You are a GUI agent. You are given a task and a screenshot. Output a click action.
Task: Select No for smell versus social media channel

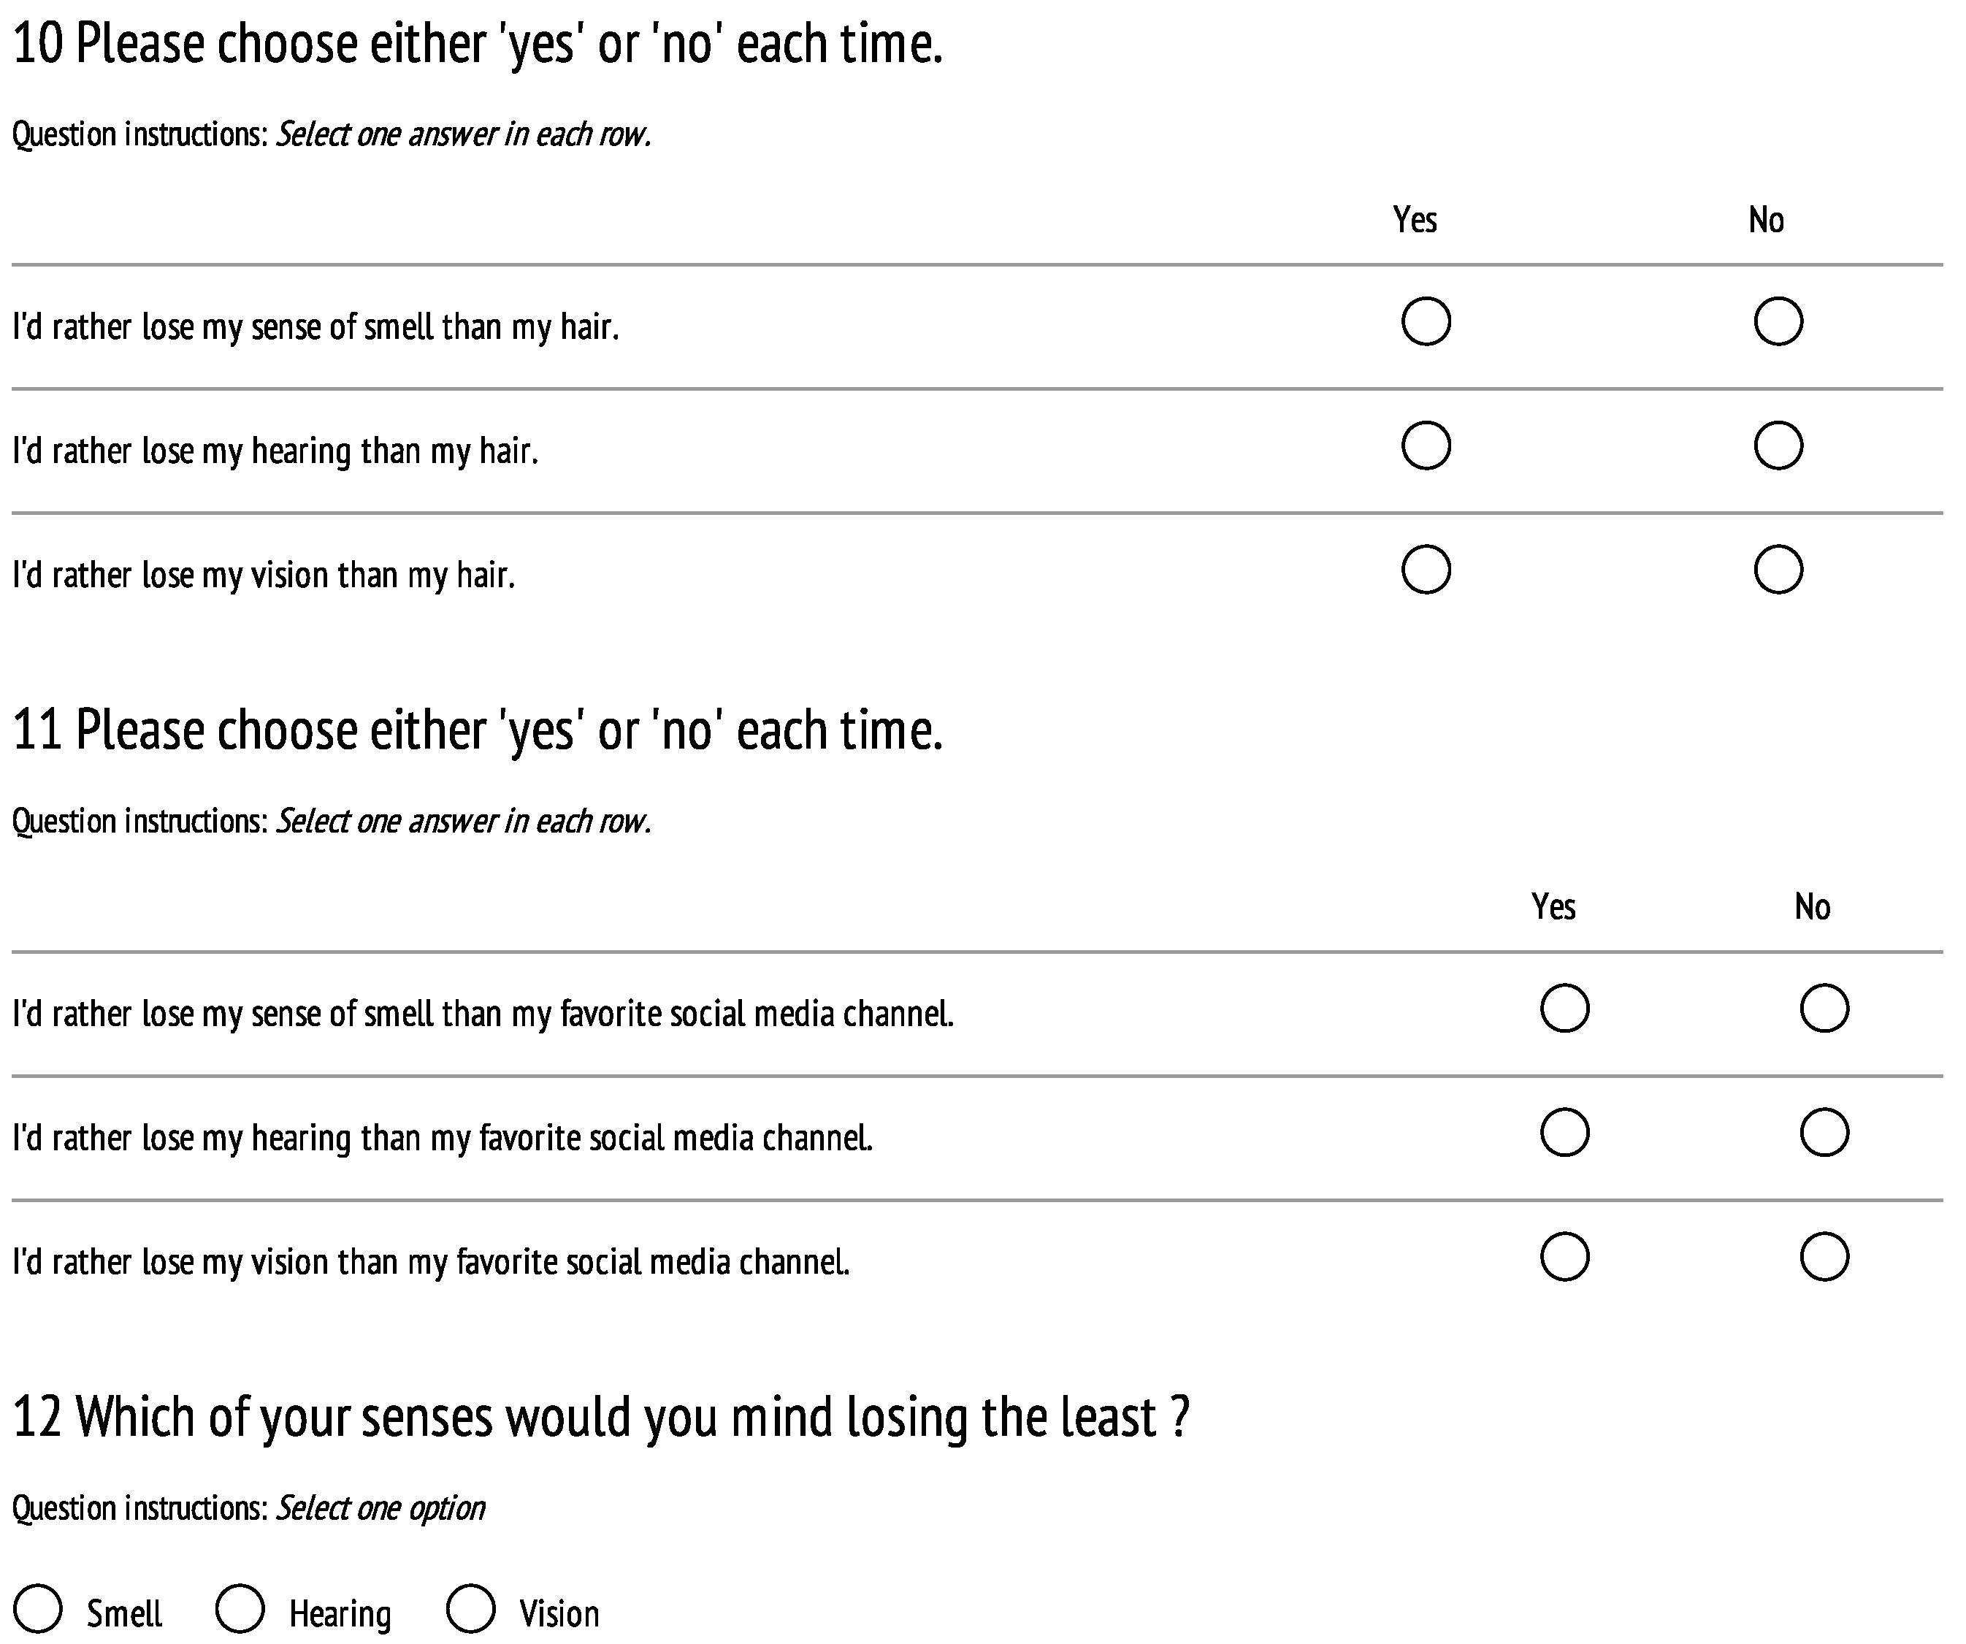point(1824,1009)
